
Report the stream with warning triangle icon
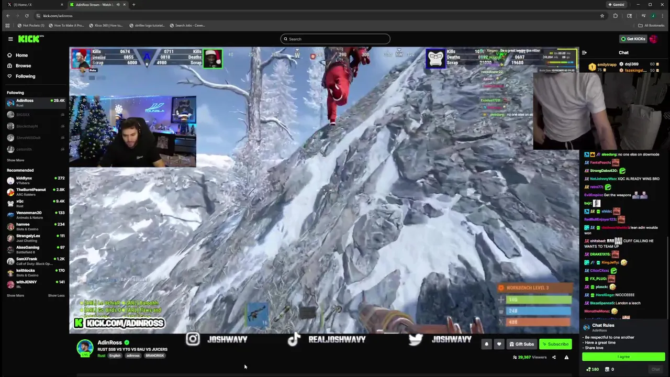(x=566, y=357)
